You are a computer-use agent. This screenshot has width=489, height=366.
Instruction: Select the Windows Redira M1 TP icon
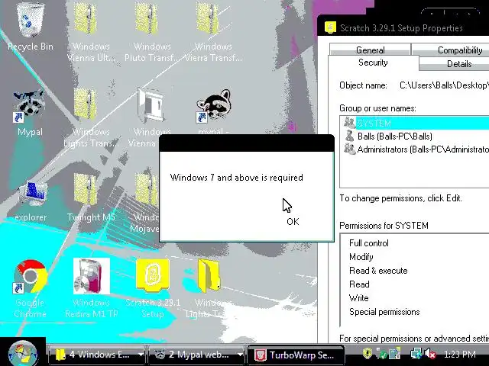click(92, 276)
